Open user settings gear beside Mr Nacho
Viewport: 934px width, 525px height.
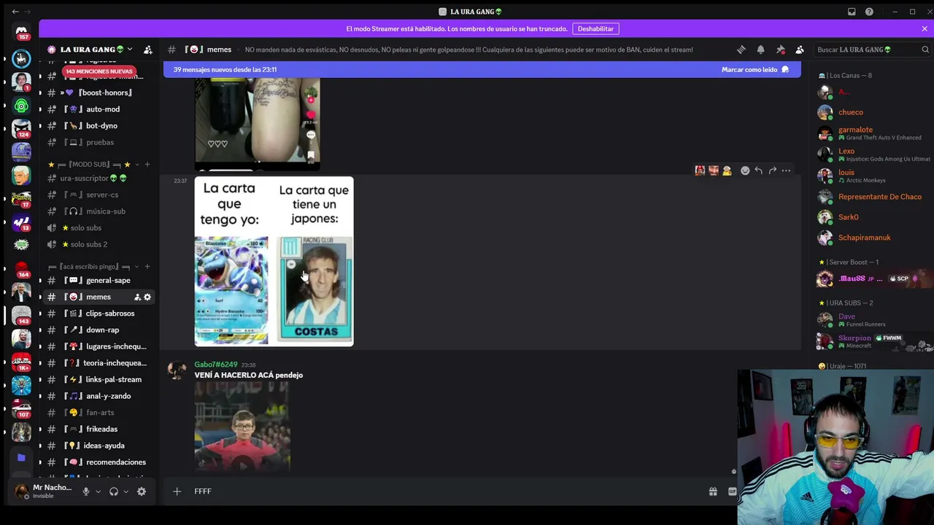tap(142, 491)
